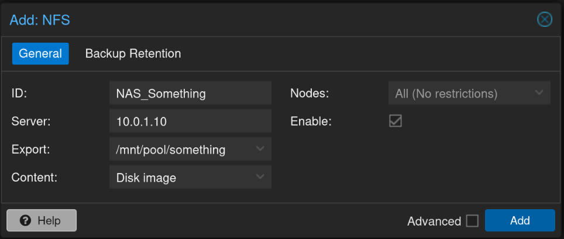The width and height of the screenshot is (564, 239).
Task: Click the Enable label text
Action: 311,122
